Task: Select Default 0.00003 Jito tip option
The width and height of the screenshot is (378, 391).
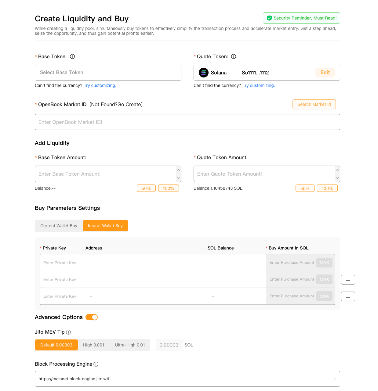Action: [x=56, y=345]
